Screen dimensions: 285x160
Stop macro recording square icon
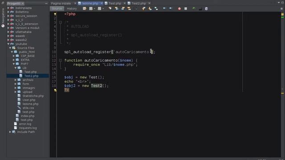(186, 8)
